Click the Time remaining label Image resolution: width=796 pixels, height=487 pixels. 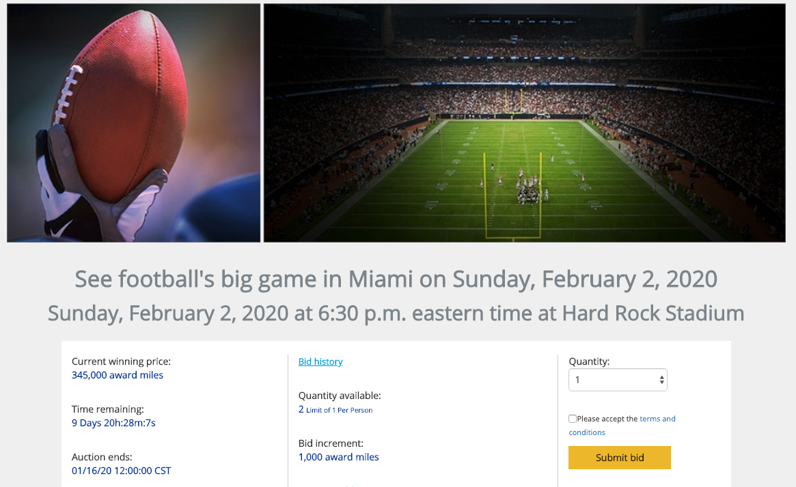tap(108, 409)
